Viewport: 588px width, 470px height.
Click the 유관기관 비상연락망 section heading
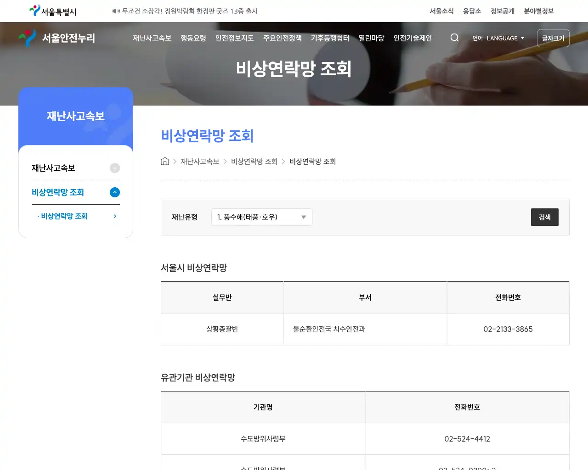pos(198,377)
